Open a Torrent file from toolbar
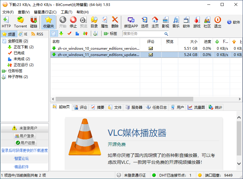 (x=20, y=22)
